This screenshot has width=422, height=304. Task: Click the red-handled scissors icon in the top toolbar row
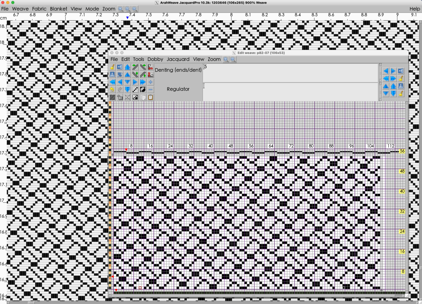point(150,67)
